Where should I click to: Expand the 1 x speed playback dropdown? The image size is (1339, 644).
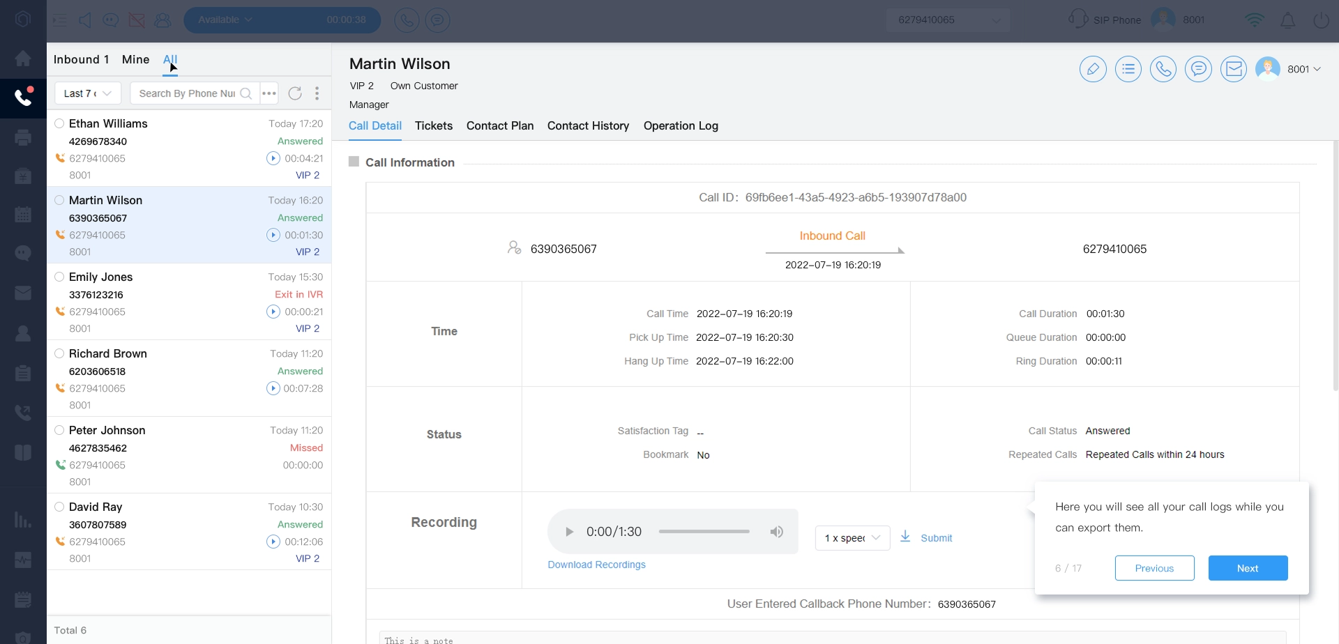pyautogui.click(x=852, y=538)
